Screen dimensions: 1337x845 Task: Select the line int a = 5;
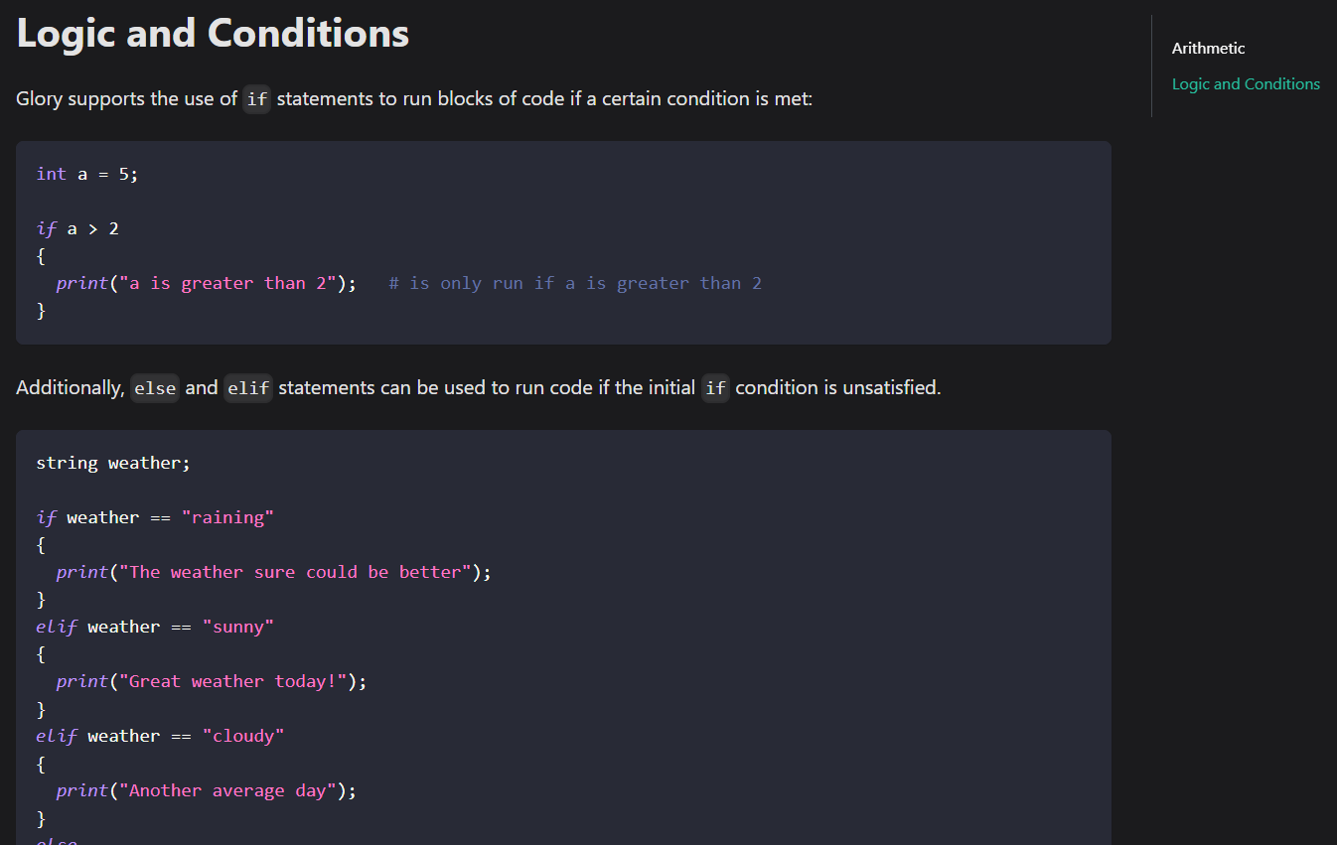85,173
